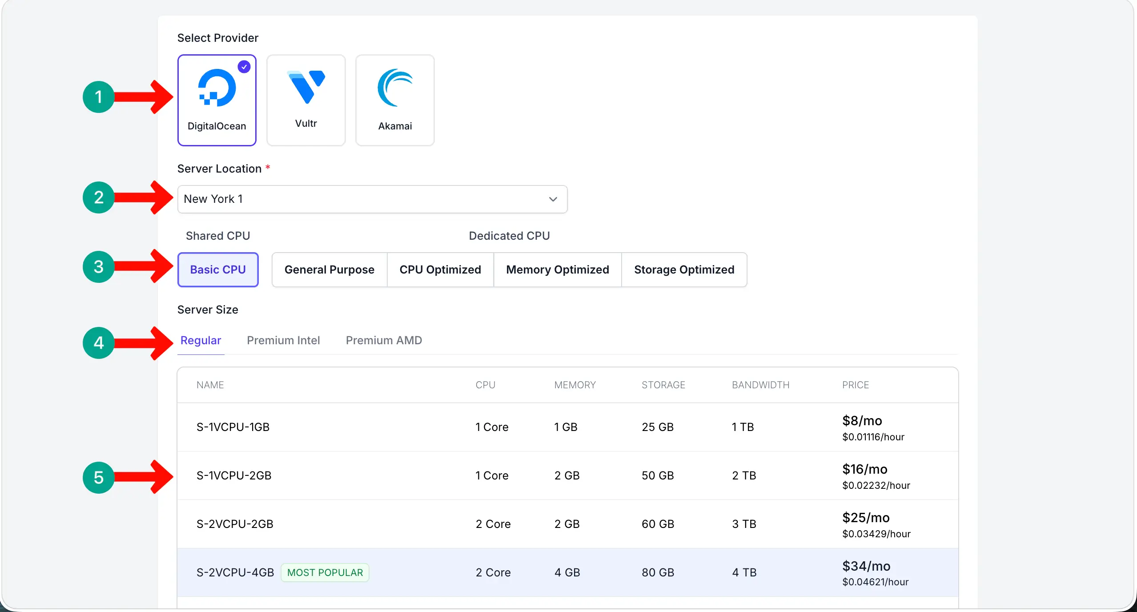Select the S-2VCPU-4GB server row
The image size is (1137, 612).
pos(568,572)
